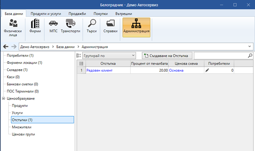Open Физически лица section
255x151 pixels.
click(x=13, y=28)
